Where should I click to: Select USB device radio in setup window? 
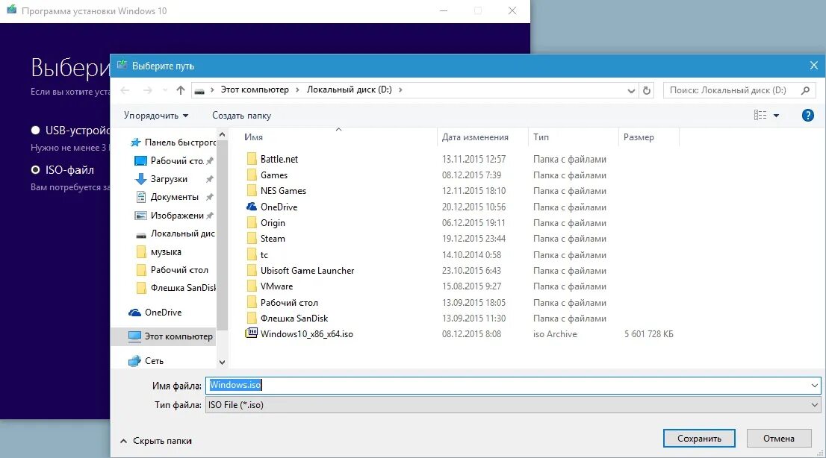coord(35,130)
